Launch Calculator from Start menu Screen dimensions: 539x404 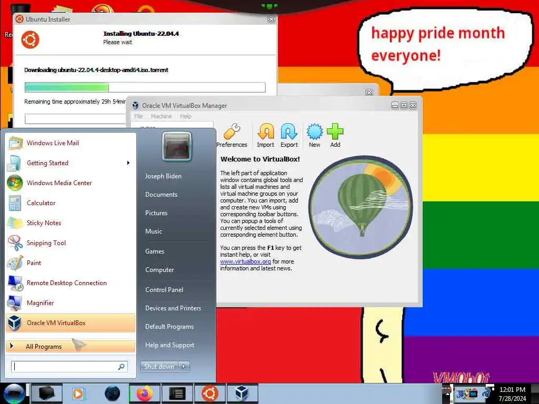click(x=71, y=203)
